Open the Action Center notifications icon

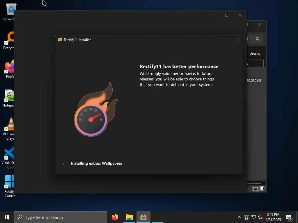(289, 217)
